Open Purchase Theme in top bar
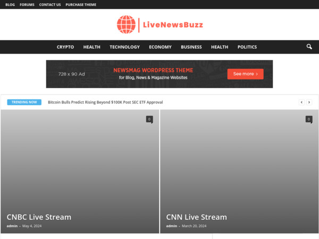 [x=81, y=4]
